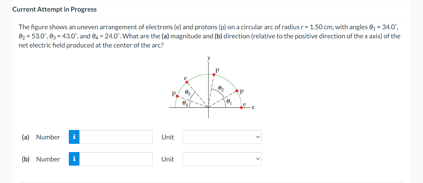This screenshot has height=183, width=423.
Task: Click the x axis label in the diagram
Action: pyautogui.click(x=253, y=107)
